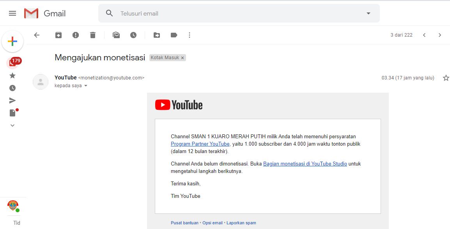Click the 03.34 timestamp text

pyautogui.click(x=408, y=78)
